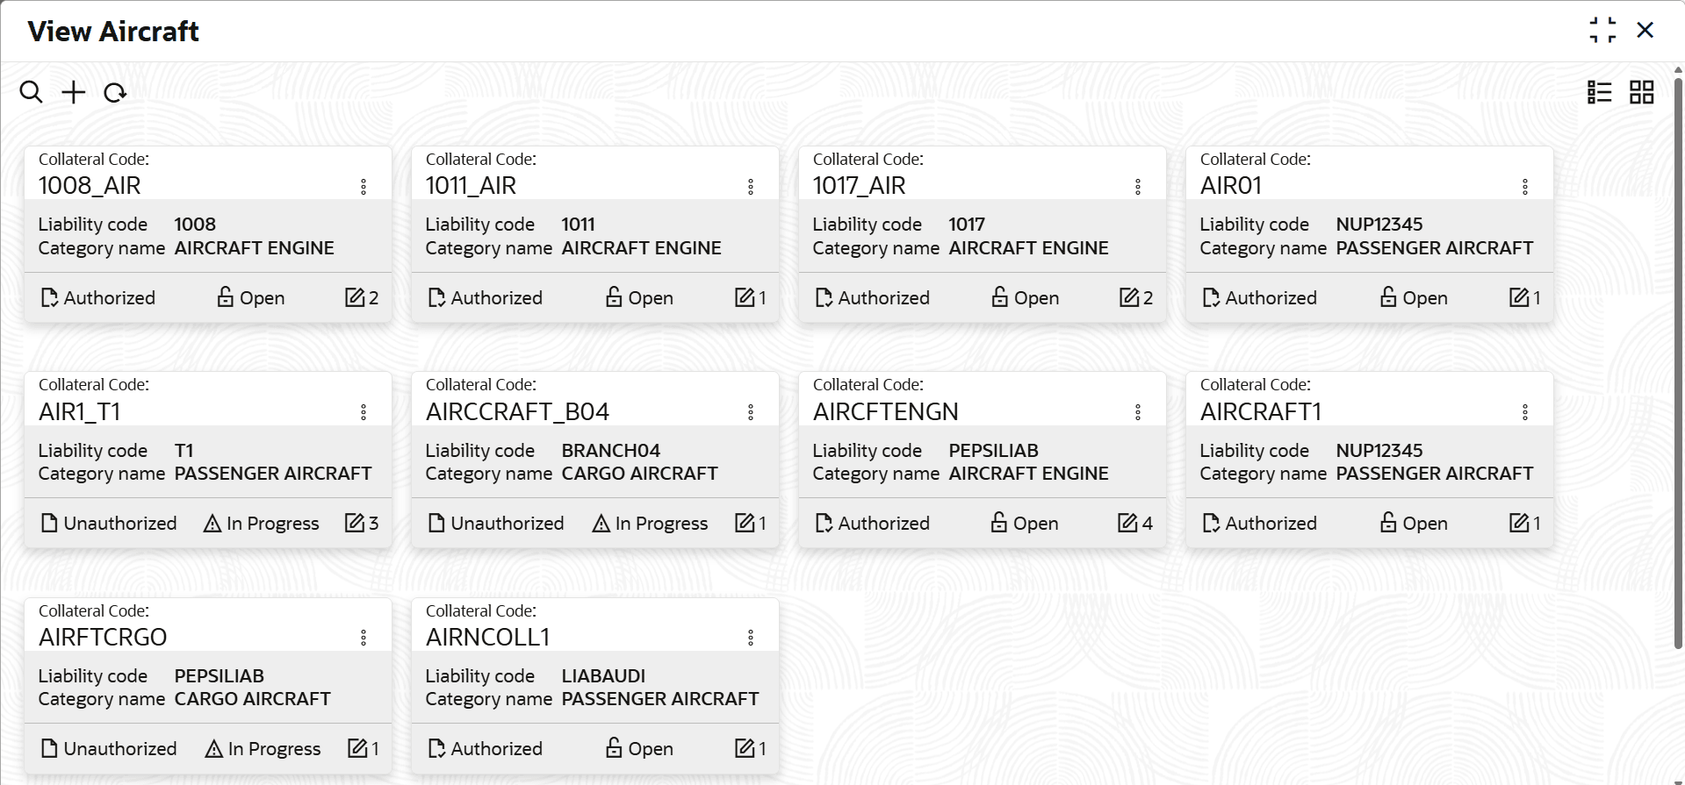The height and width of the screenshot is (785, 1685).
Task: Switch to tile grid view
Action: pyautogui.click(x=1641, y=92)
